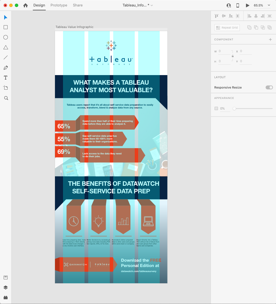Toggle the Responsive Resize switch
The image size is (276, 304).
(x=269, y=87)
